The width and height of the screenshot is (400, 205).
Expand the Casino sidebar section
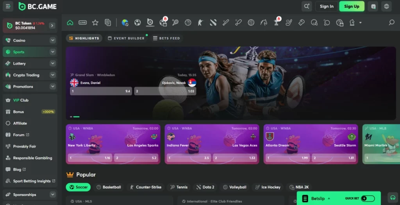53,40
